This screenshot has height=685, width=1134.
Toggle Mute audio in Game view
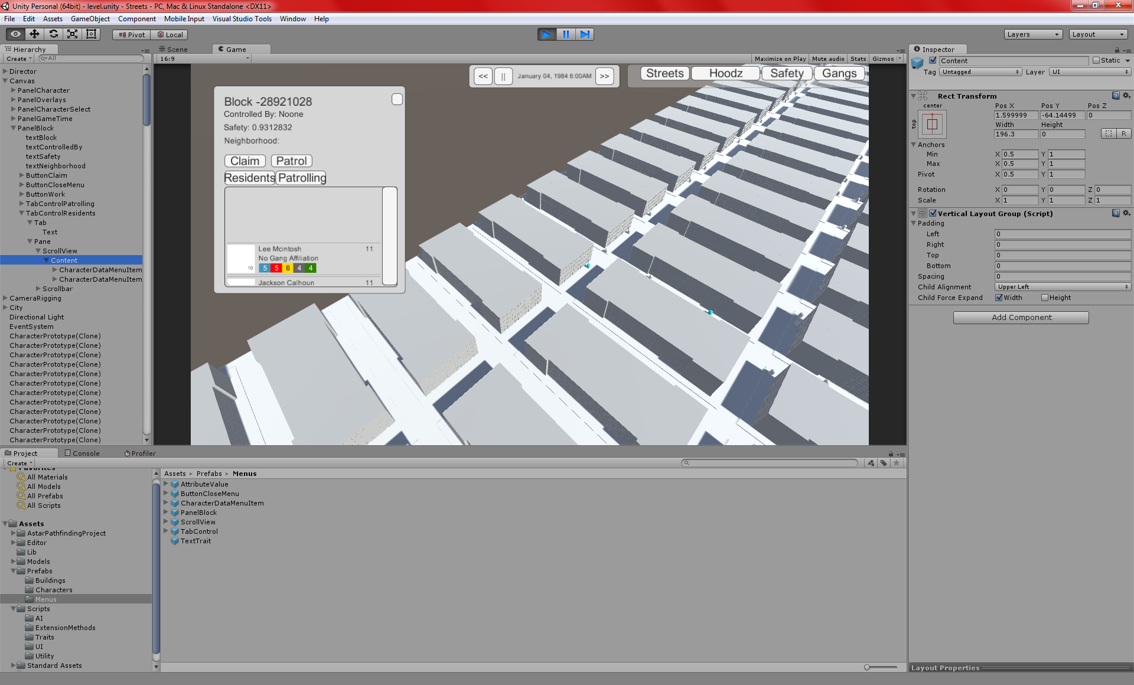[827, 58]
